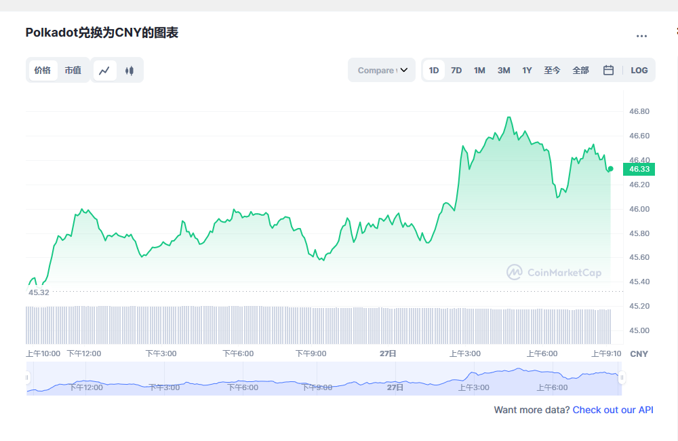Click the chart title 'Polkadot兑换为CNY的图表'
Screen dimensions: 678x441
click(x=102, y=33)
